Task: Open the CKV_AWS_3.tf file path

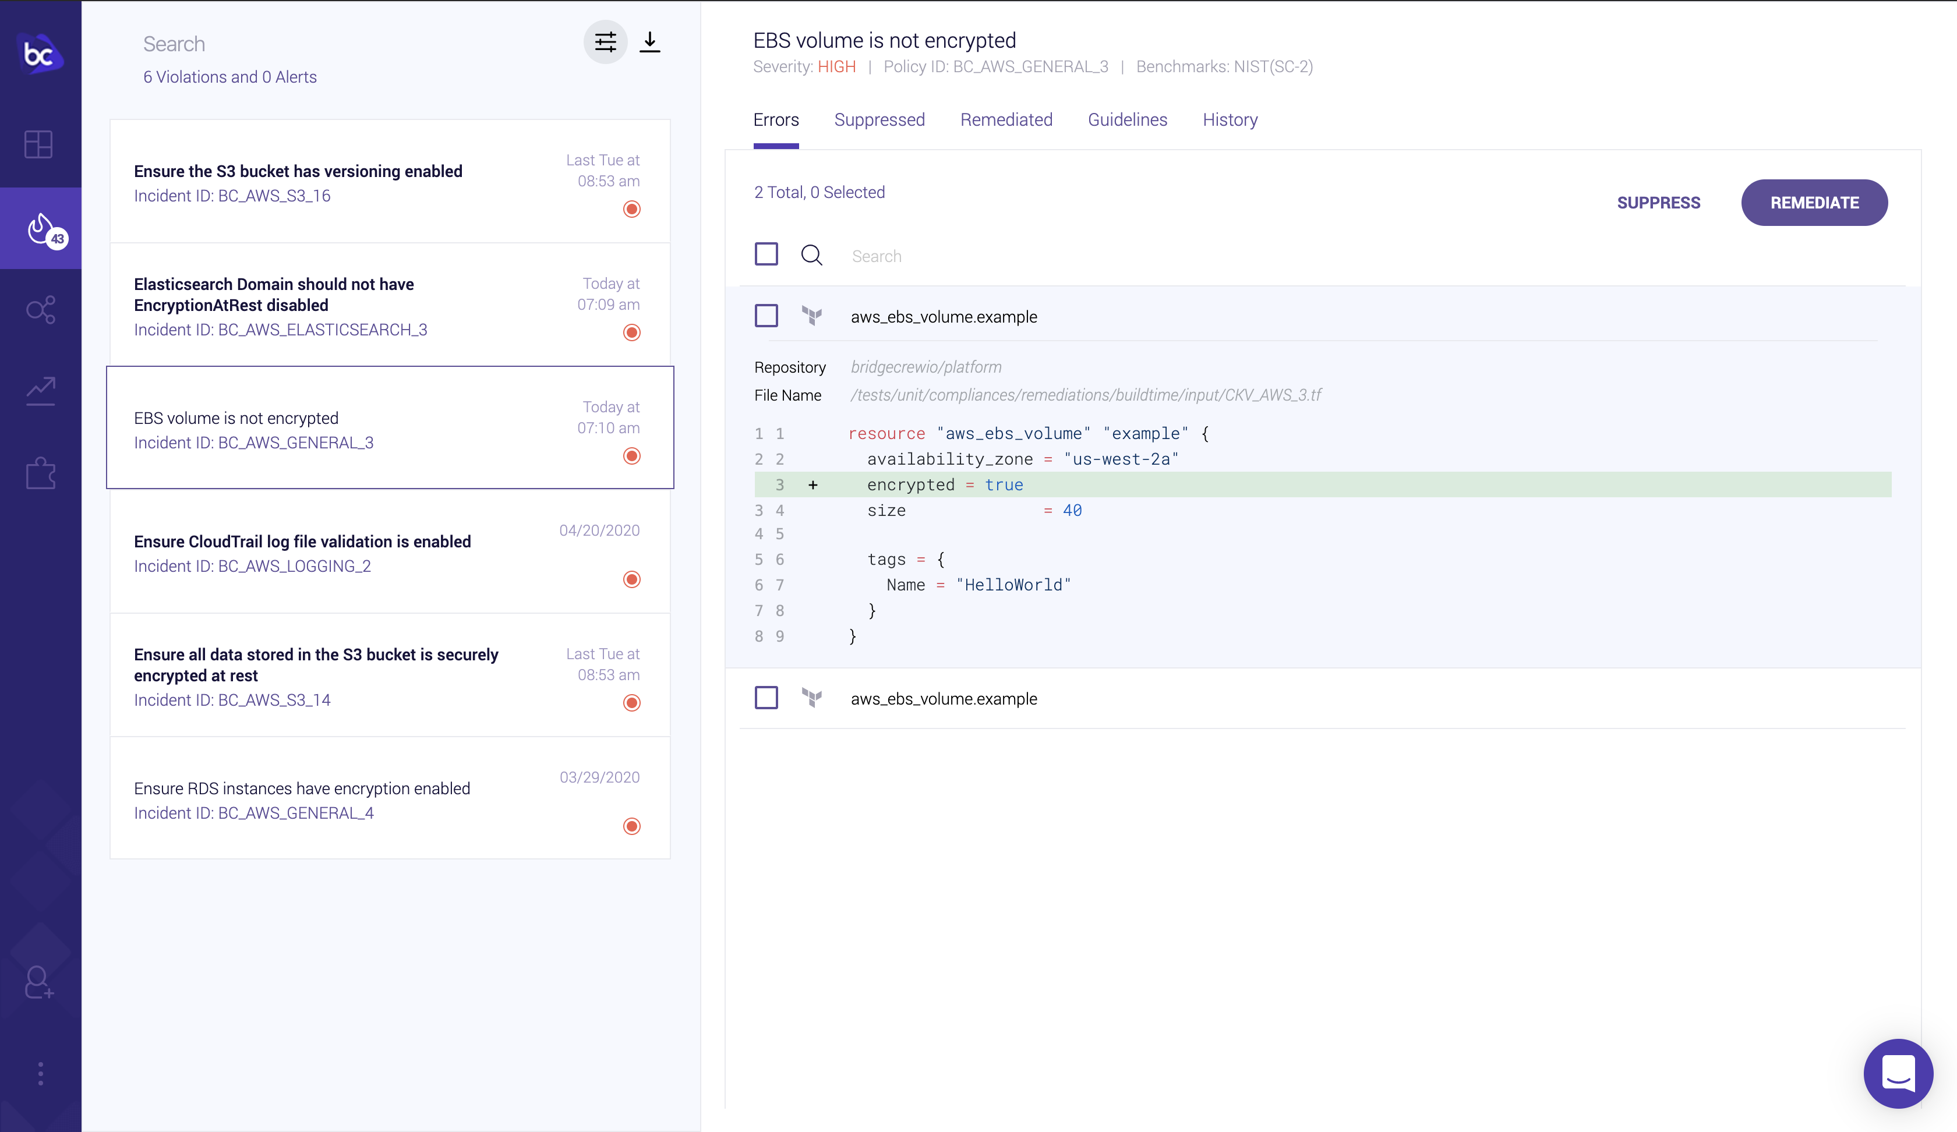Action: tap(1086, 394)
